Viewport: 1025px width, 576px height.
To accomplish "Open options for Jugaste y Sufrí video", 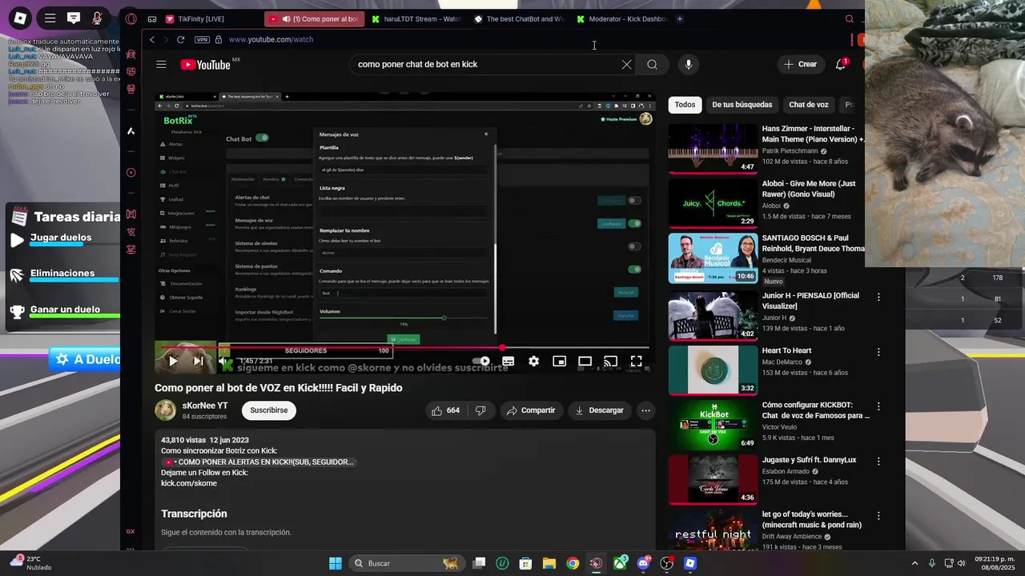I will pyautogui.click(x=878, y=462).
